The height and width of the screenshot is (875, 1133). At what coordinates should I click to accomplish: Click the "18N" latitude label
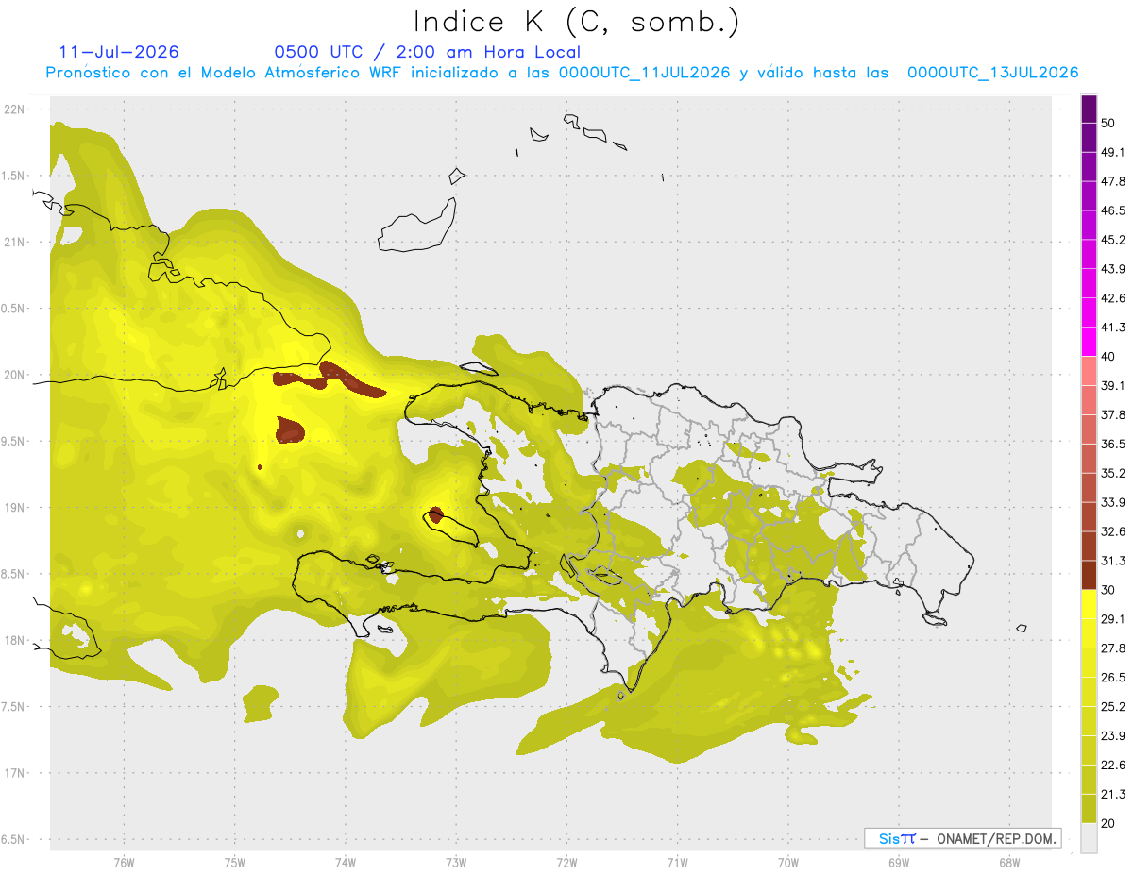point(14,640)
